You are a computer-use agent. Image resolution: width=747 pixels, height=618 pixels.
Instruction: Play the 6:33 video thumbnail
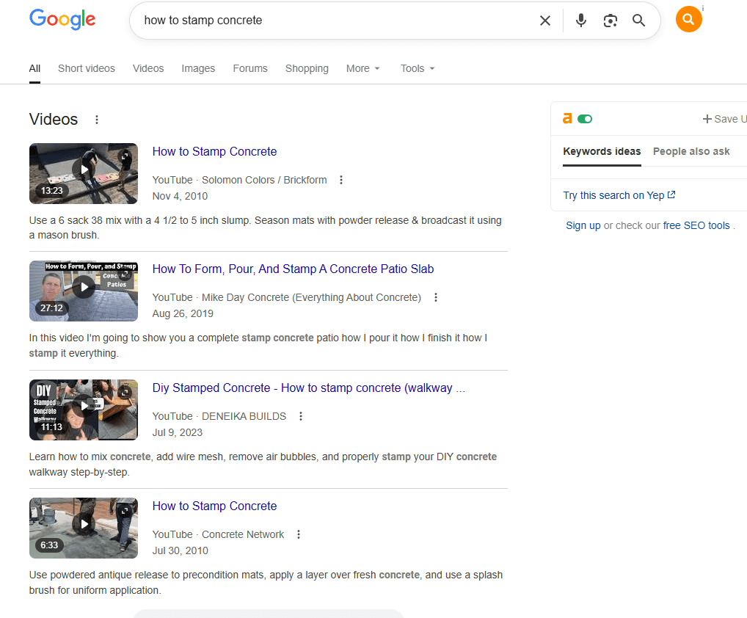click(84, 528)
